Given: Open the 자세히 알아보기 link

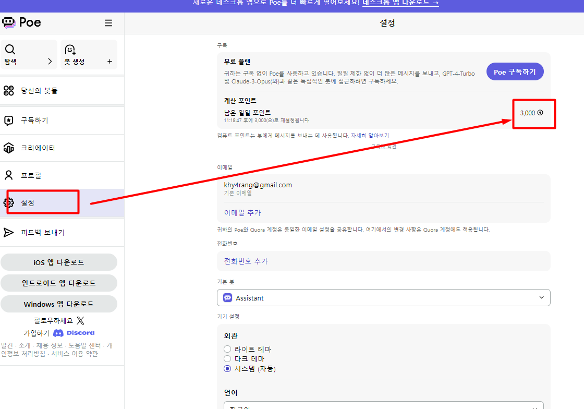Looking at the screenshot, I should tap(370, 136).
